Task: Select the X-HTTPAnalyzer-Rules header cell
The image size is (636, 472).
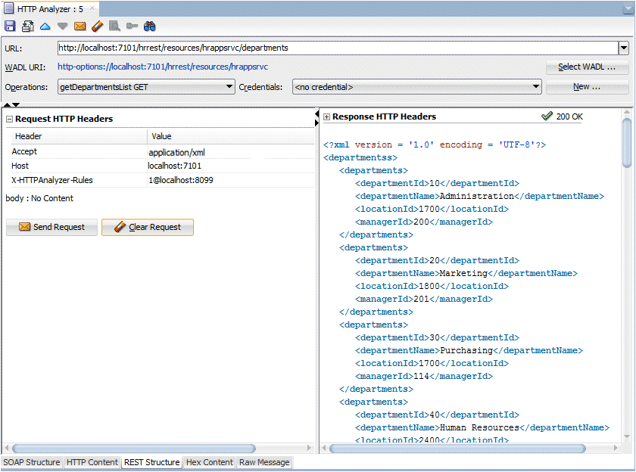Action: point(52,180)
